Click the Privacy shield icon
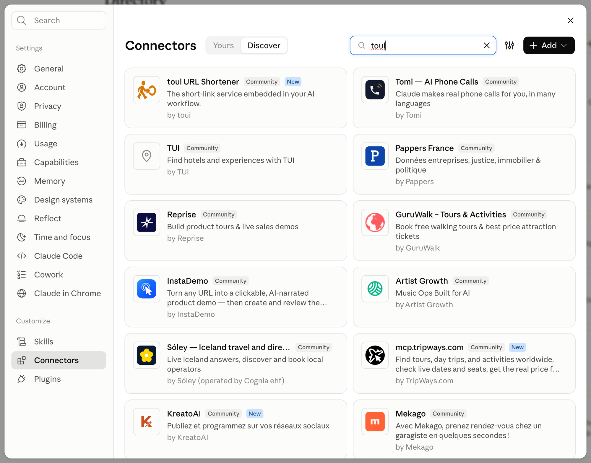The height and width of the screenshot is (463, 591). pos(22,106)
